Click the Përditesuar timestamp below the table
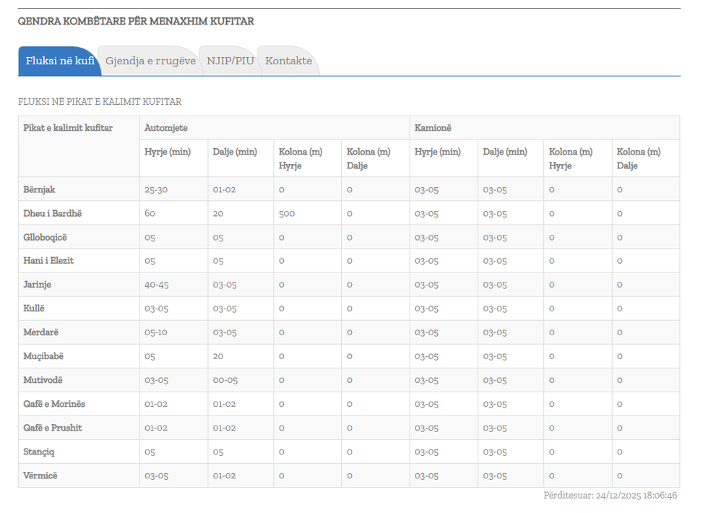The height and width of the screenshot is (513, 708). click(610, 496)
